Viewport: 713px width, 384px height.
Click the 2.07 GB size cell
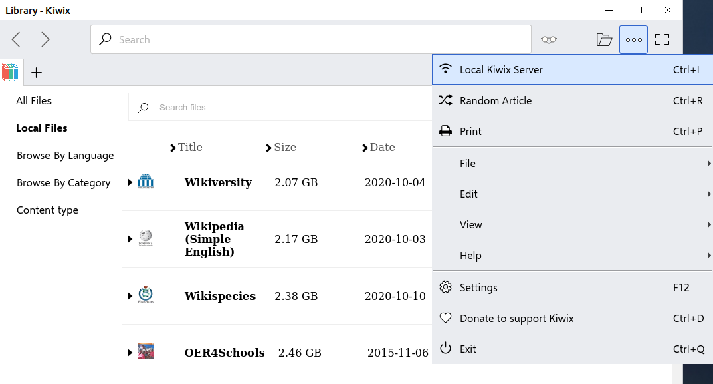(296, 182)
